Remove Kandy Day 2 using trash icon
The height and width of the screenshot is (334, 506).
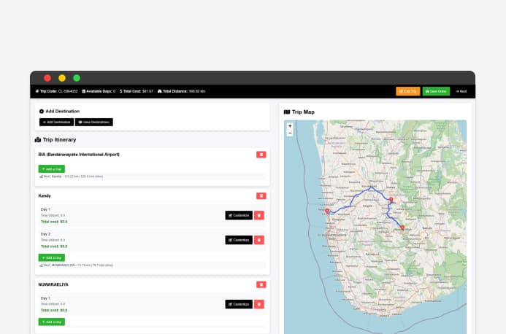[x=258, y=240]
